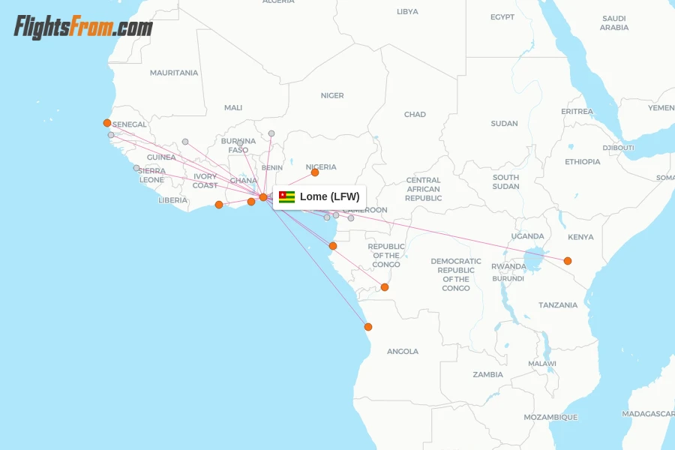This screenshot has width=675, height=450.
Task: Click the SIERRA LEONE label
Action: coord(151,175)
